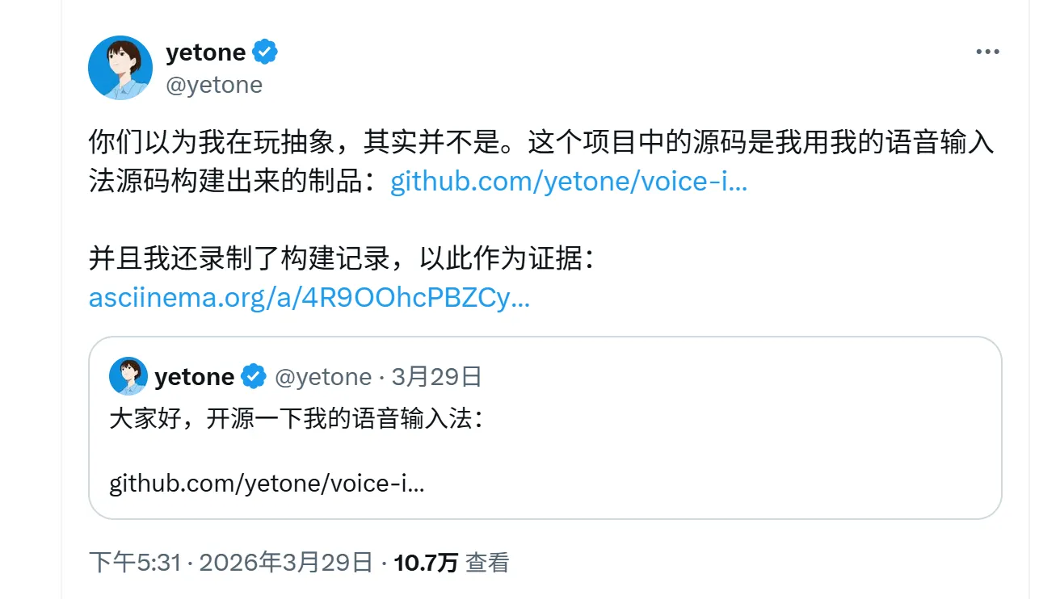
Task: Click yetone's large profile avatar
Action: 120,68
